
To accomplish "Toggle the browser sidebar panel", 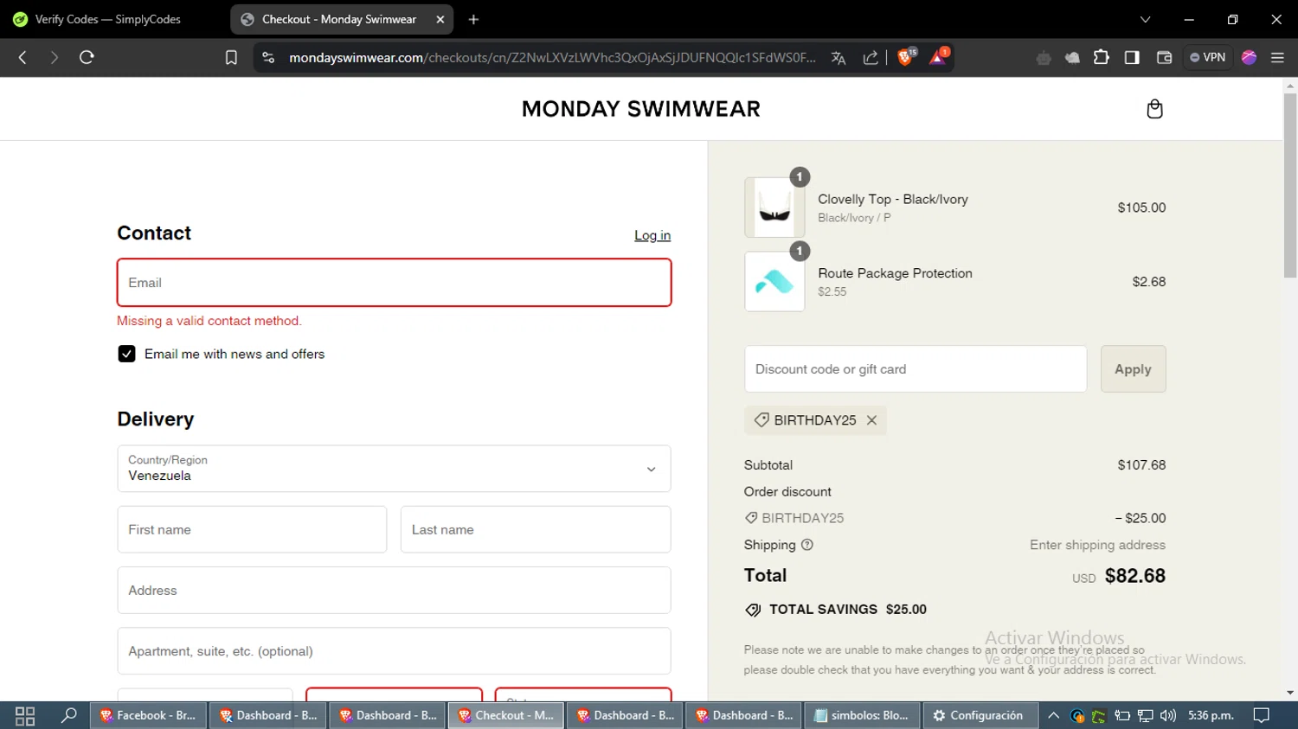I will 1132,58.
